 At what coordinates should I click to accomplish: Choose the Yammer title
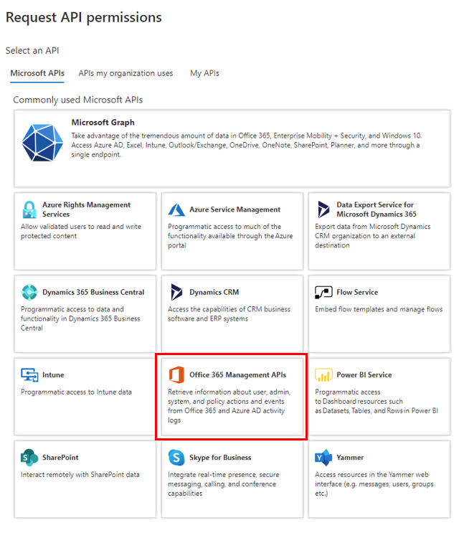[x=350, y=458]
